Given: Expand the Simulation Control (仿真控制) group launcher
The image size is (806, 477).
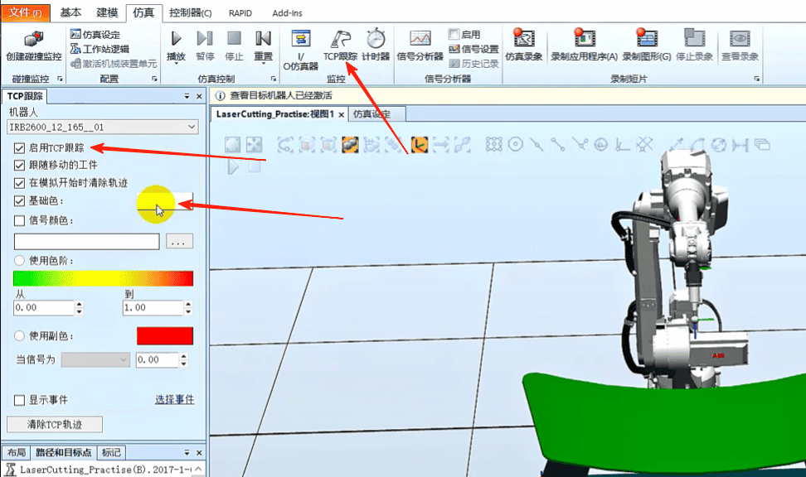Looking at the screenshot, I should point(274,79).
